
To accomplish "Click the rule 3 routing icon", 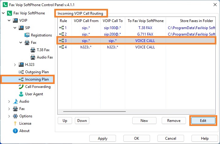I will pos(62,41).
